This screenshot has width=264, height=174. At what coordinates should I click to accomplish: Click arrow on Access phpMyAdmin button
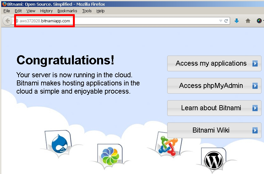(x=255, y=86)
